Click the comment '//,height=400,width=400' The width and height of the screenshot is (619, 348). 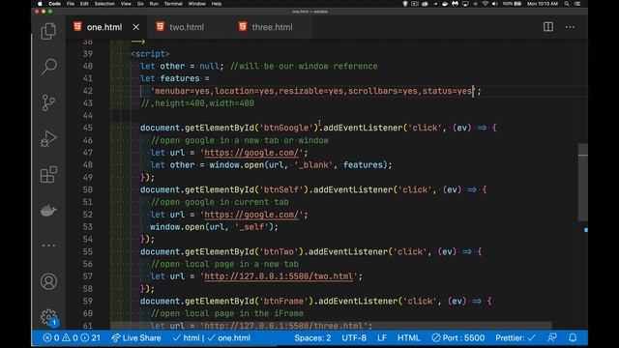[197, 103]
